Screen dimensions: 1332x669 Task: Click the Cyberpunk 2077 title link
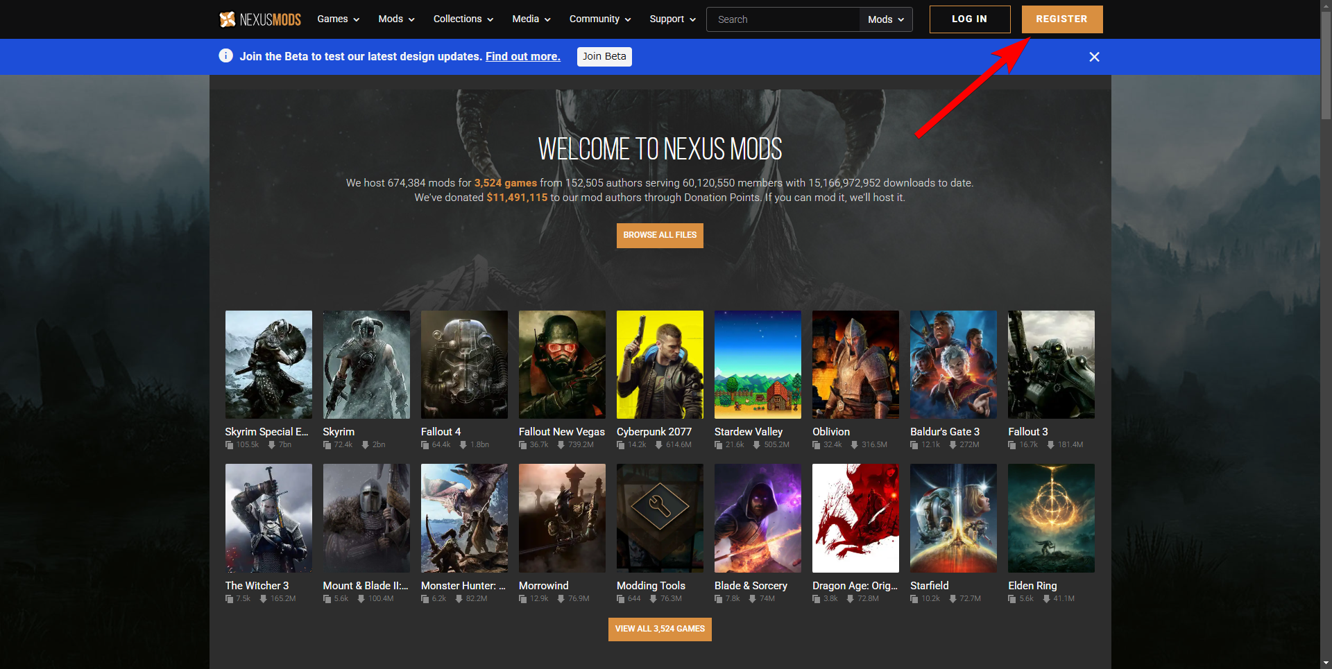(x=654, y=432)
